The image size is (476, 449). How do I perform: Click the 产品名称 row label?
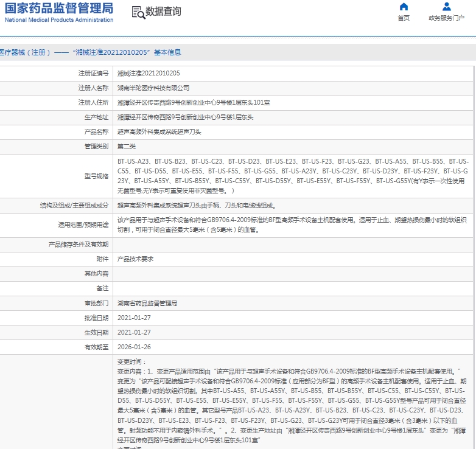pos(96,132)
